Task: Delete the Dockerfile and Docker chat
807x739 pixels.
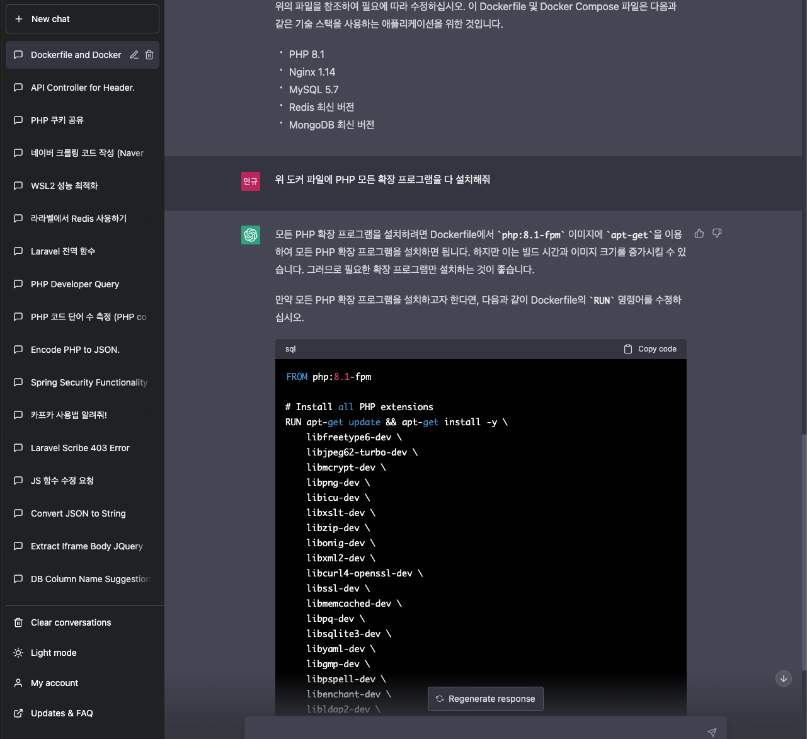Action: (x=149, y=55)
